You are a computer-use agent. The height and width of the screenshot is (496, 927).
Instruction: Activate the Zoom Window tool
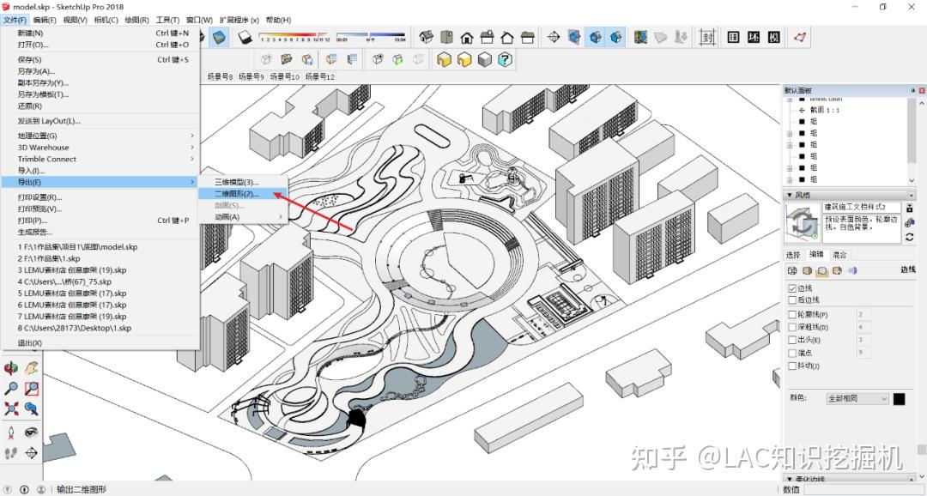click(x=32, y=389)
